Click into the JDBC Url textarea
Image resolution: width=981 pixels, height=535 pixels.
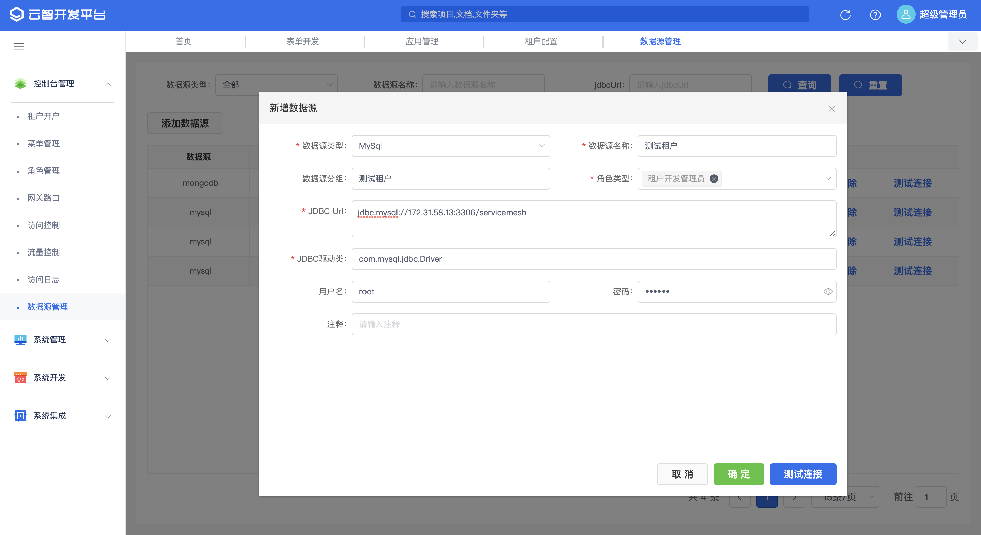pyautogui.click(x=594, y=219)
